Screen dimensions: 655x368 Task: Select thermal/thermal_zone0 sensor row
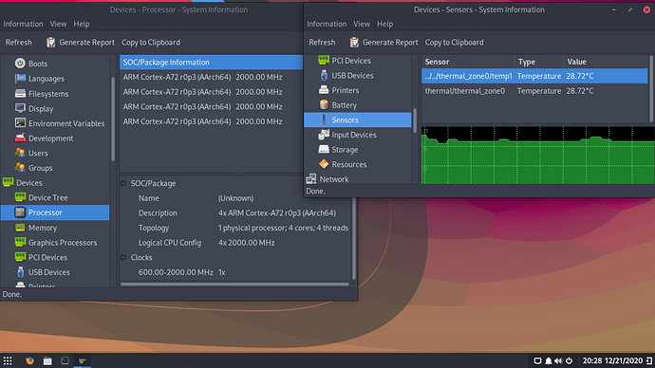tap(534, 90)
